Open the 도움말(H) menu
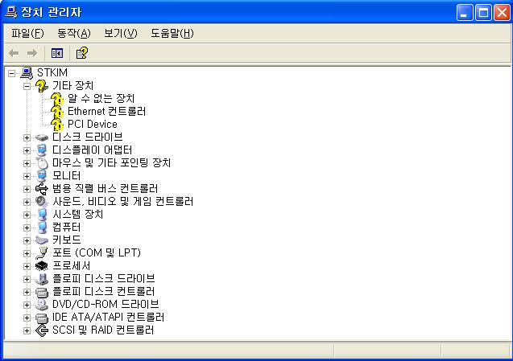The image size is (513, 361). click(x=172, y=33)
